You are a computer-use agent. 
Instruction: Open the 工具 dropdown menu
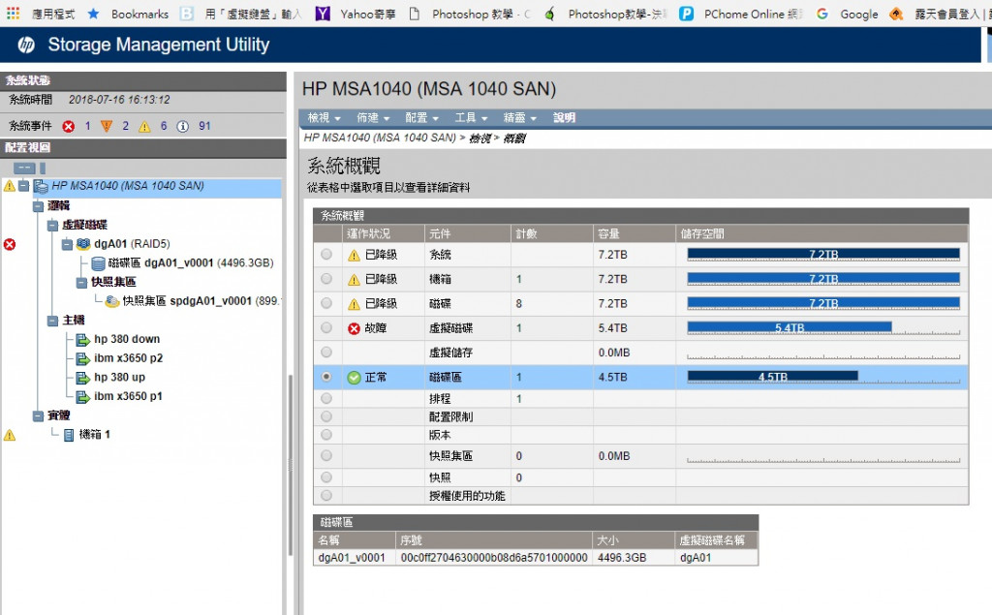[x=471, y=118]
